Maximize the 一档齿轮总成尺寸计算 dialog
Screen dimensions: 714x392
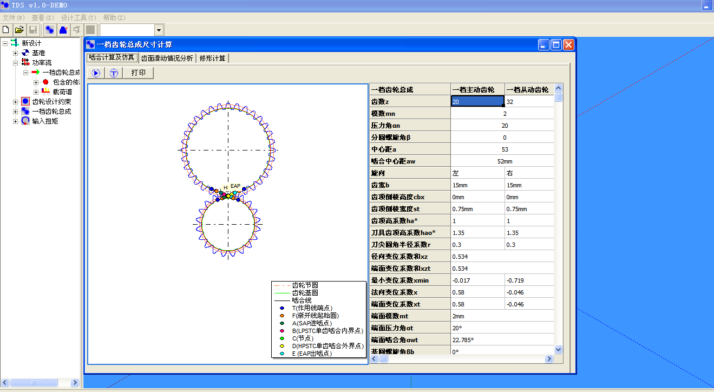[x=556, y=45]
